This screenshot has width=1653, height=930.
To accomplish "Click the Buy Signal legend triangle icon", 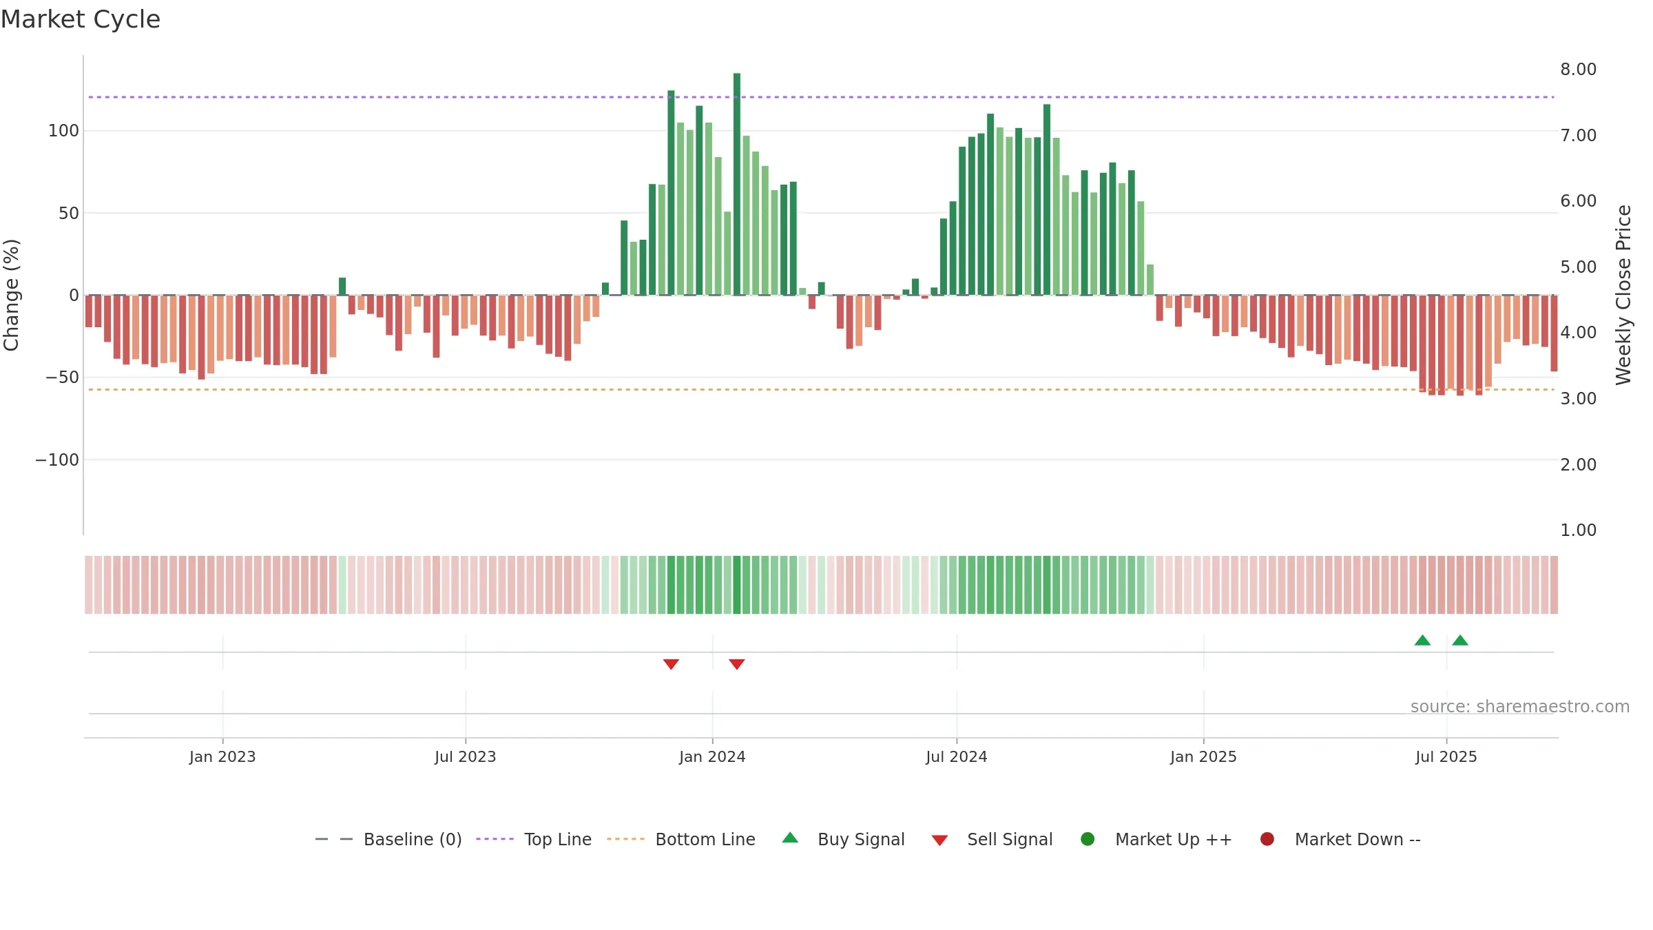I will pyautogui.click(x=790, y=838).
